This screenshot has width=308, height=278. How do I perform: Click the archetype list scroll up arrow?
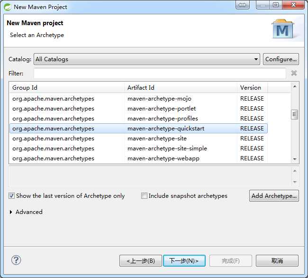[295, 86]
